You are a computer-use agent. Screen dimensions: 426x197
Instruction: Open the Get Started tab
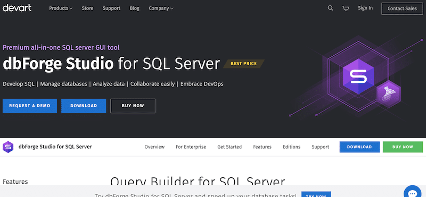click(230, 147)
